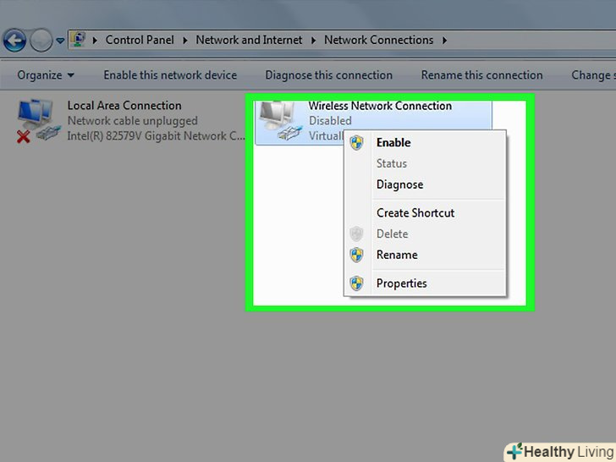Click the greyed shield icon beside Delete
Screen dimensions: 616x462
pyautogui.click(x=356, y=234)
